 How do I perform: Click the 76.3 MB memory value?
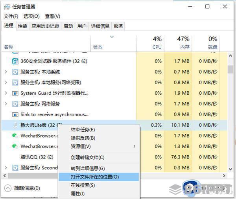point(180,157)
